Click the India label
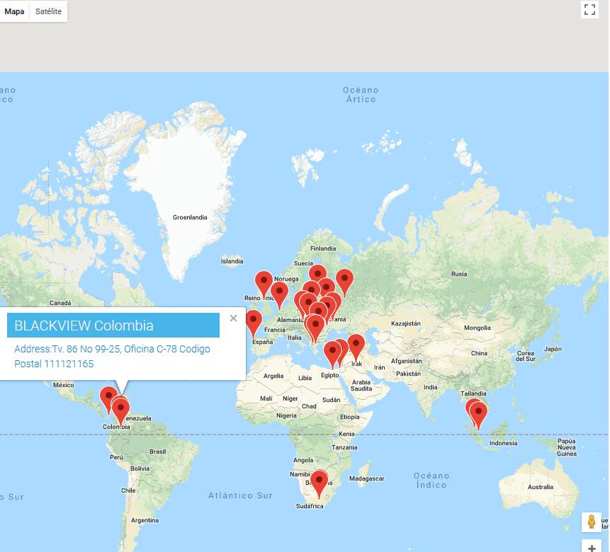The image size is (610, 552). (430, 387)
